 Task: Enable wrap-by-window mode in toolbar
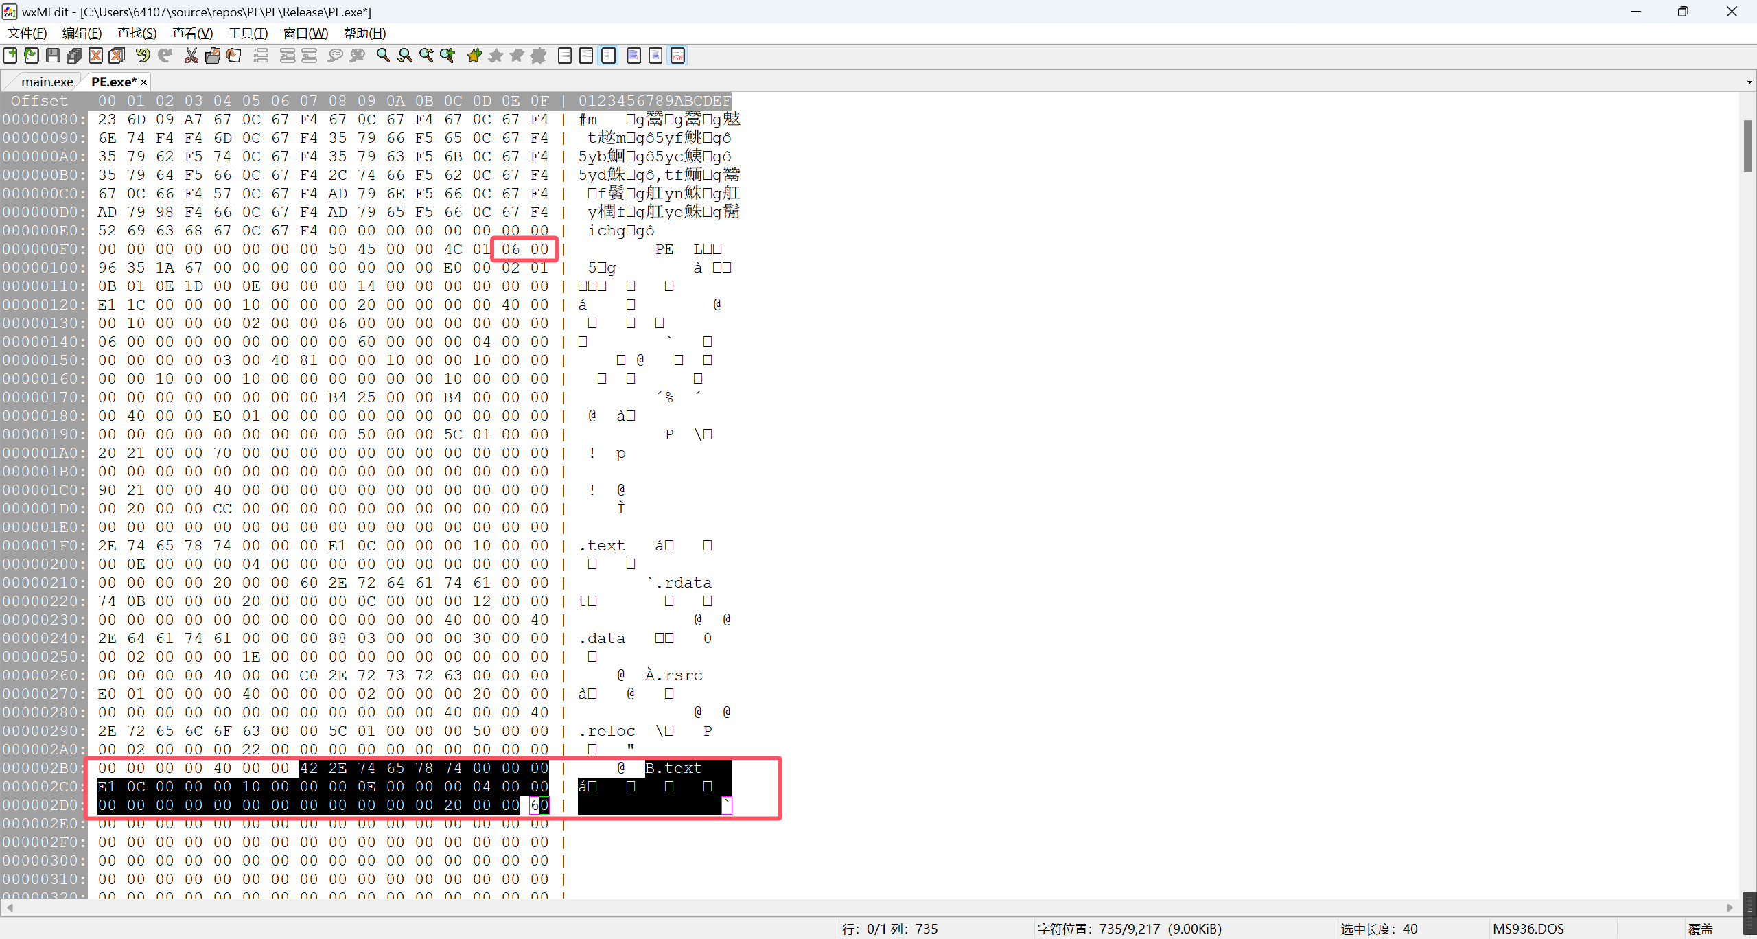(x=586, y=56)
